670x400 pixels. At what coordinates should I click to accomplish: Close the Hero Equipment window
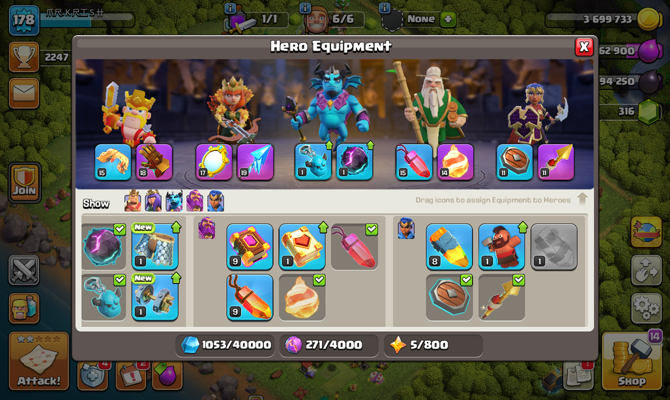click(x=584, y=47)
